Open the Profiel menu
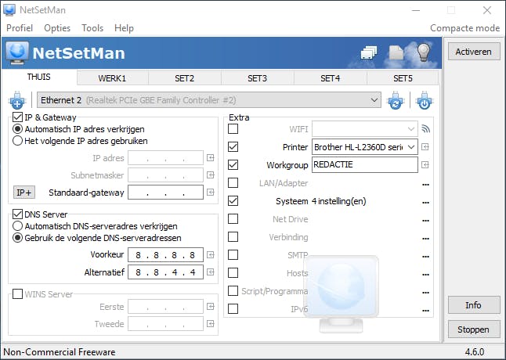The width and height of the screenshot is (506, 360). point(20,28)
